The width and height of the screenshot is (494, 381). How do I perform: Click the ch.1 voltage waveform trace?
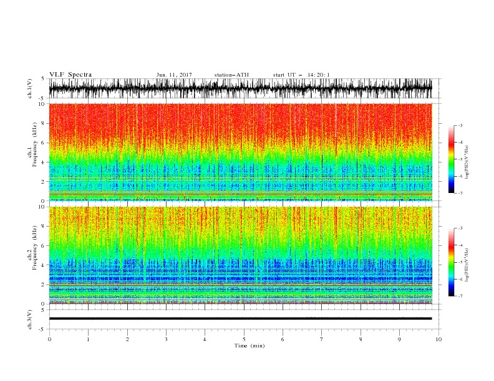[x=240, y=88]
